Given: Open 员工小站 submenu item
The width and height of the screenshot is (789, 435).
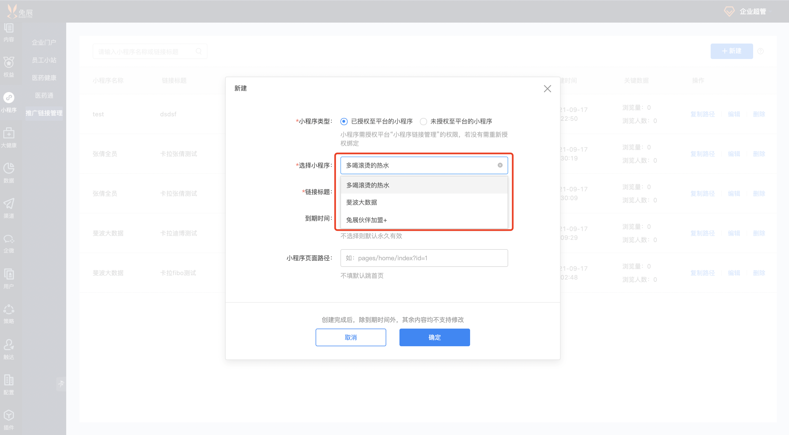Looking at the screenshot, I should 44,60.
